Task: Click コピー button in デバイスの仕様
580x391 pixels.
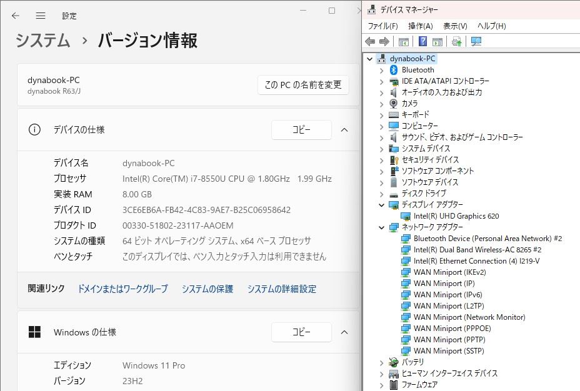Action: (301, 130)
